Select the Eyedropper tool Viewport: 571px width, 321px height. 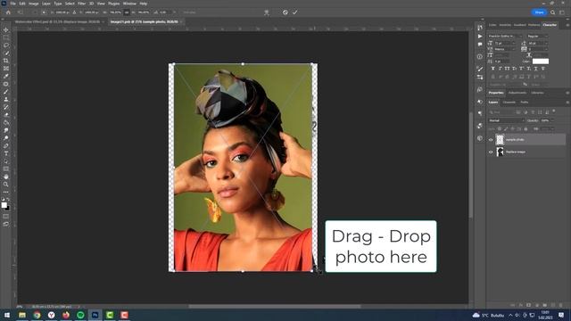[x=6, y=76]
